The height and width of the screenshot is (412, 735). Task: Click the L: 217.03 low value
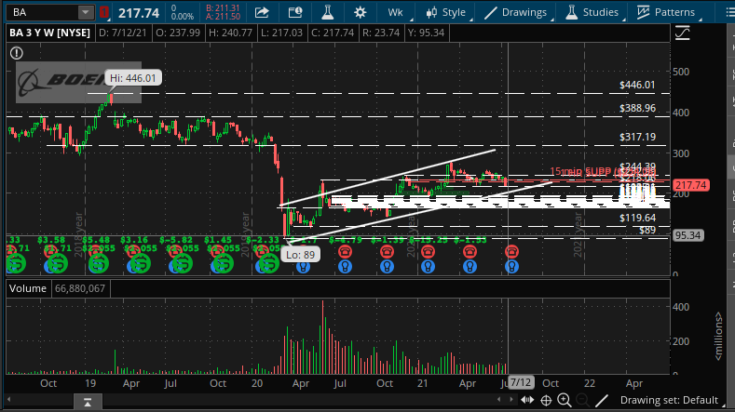(x=281, y=33)
